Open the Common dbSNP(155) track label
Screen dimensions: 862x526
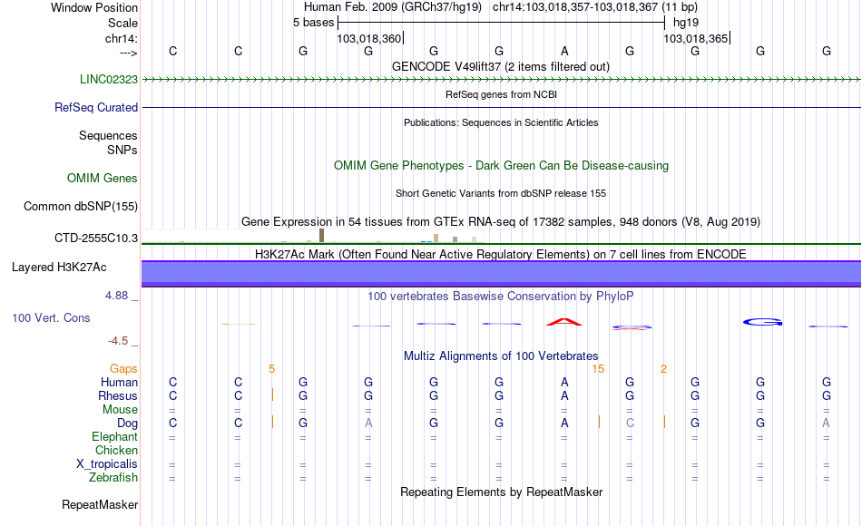(x=80, y=206)
